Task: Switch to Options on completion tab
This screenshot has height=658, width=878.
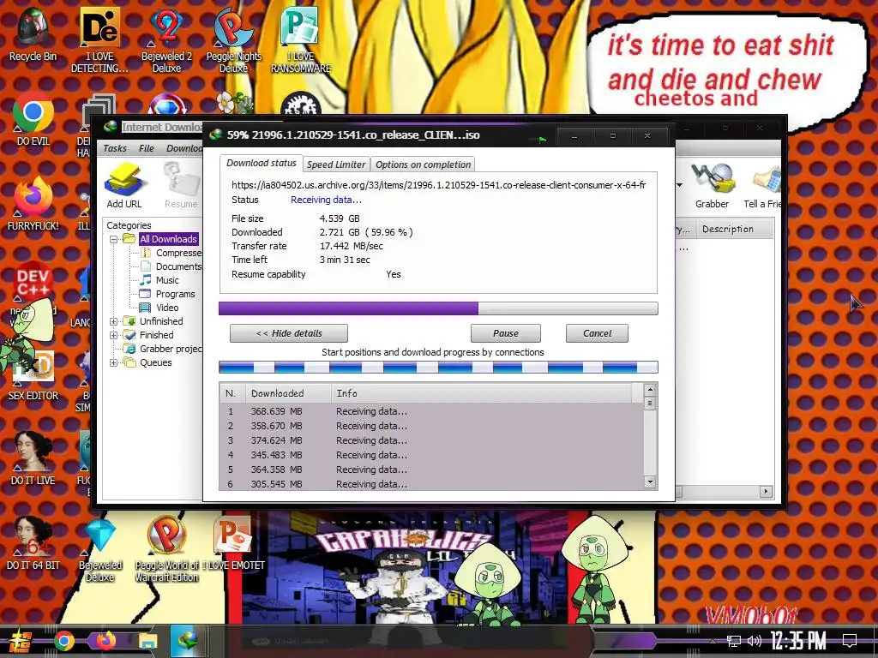Action: [423, 164]
